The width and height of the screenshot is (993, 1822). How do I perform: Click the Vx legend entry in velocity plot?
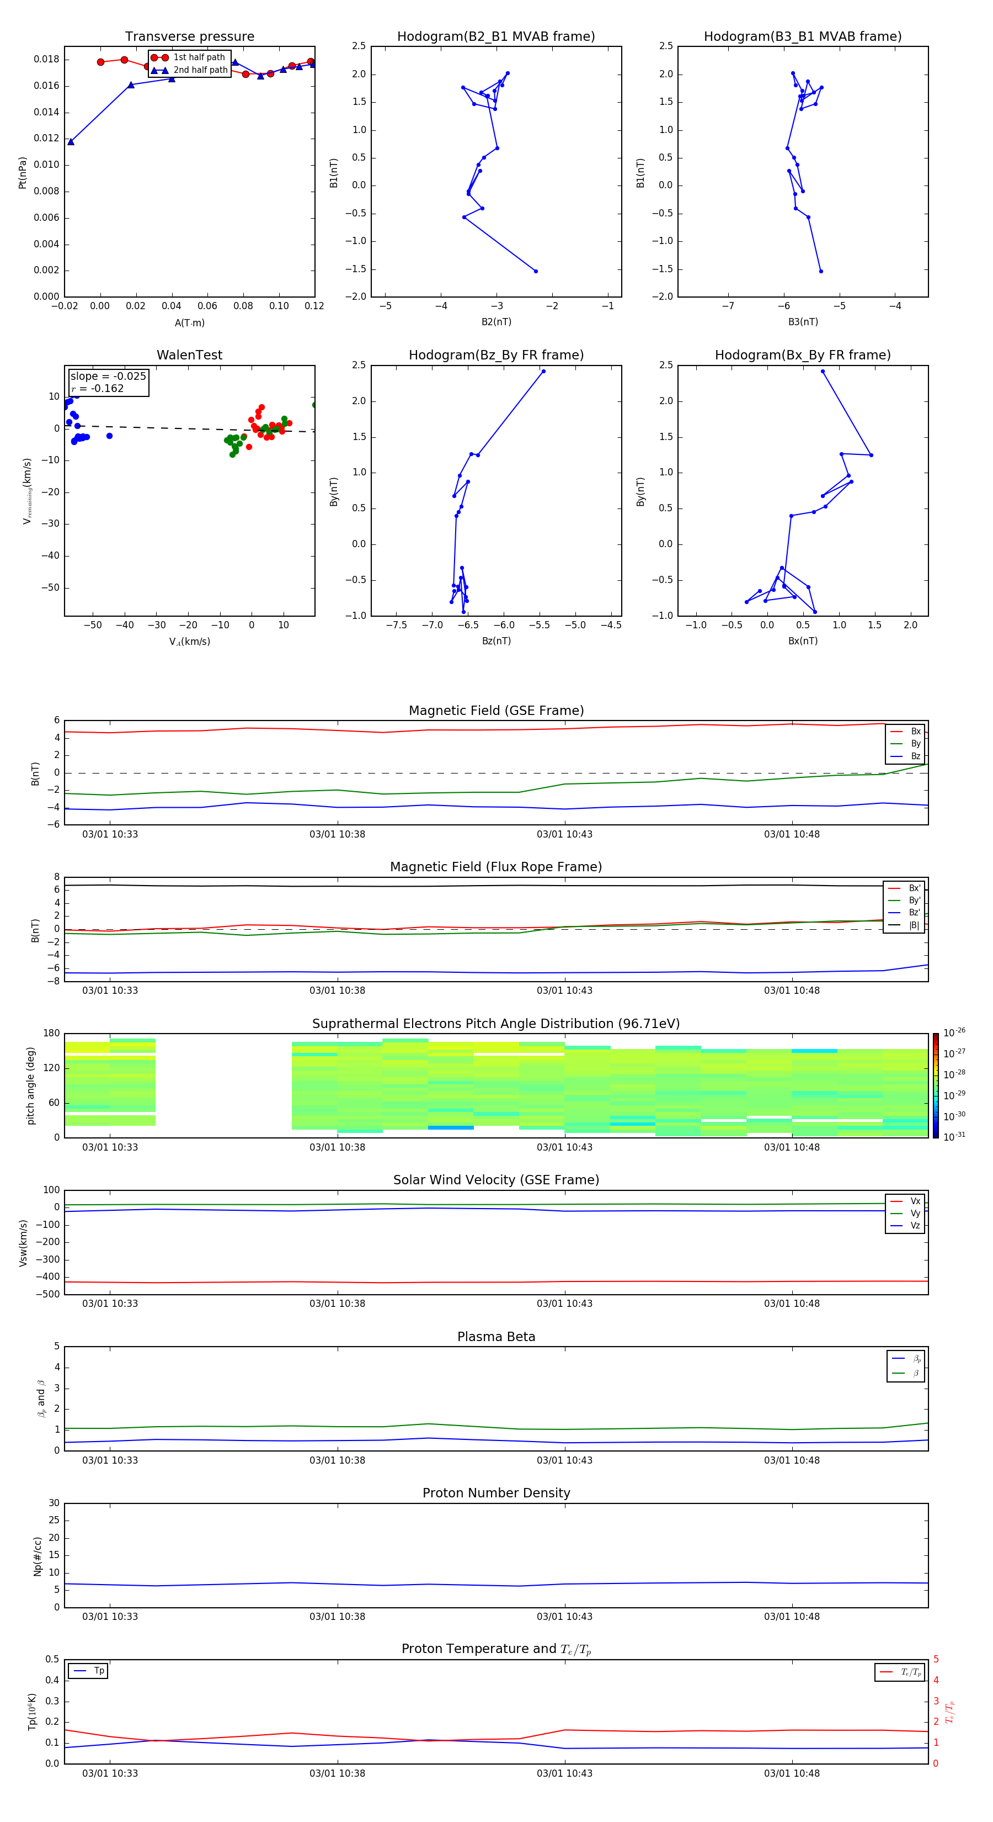tap(905, 1201)
